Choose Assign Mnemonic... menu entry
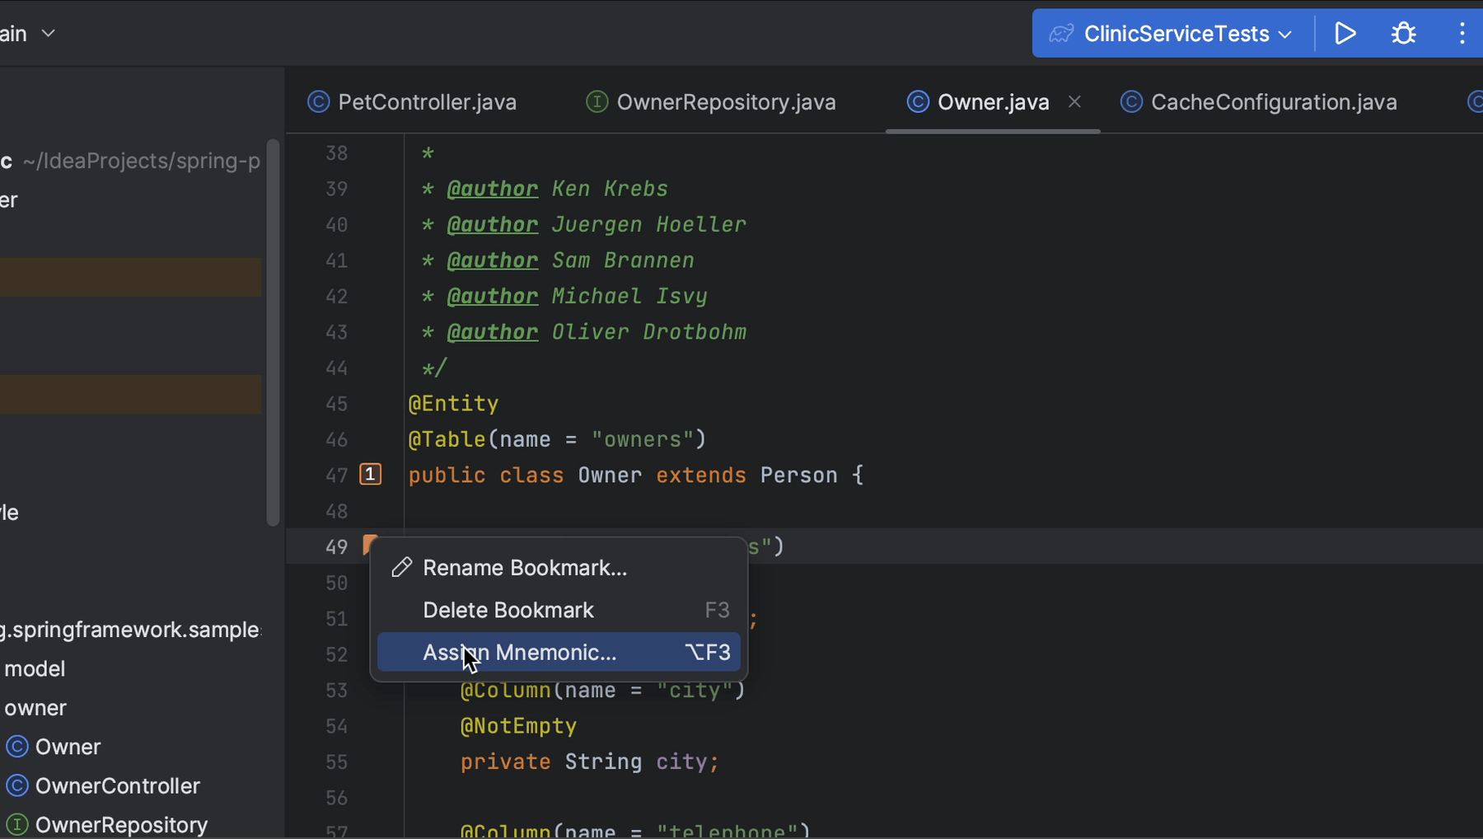This screenshot has height=839, width=1483. click(519, 653)
